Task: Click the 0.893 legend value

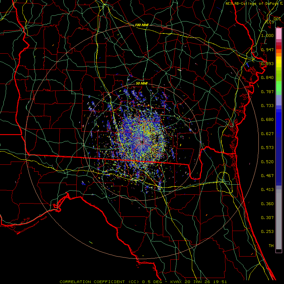Action: point(267,63)
